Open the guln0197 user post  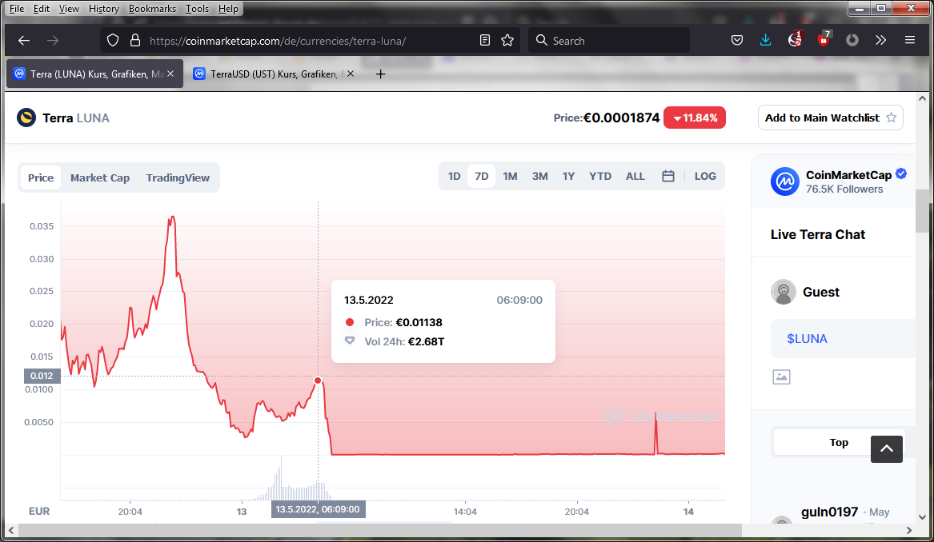coord(829,512)
